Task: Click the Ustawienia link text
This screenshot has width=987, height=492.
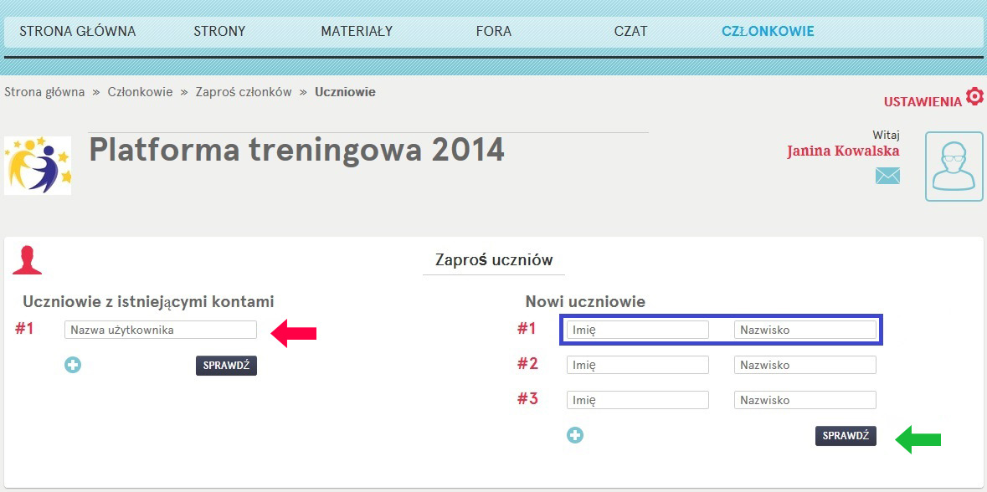Action: (923, 102)
